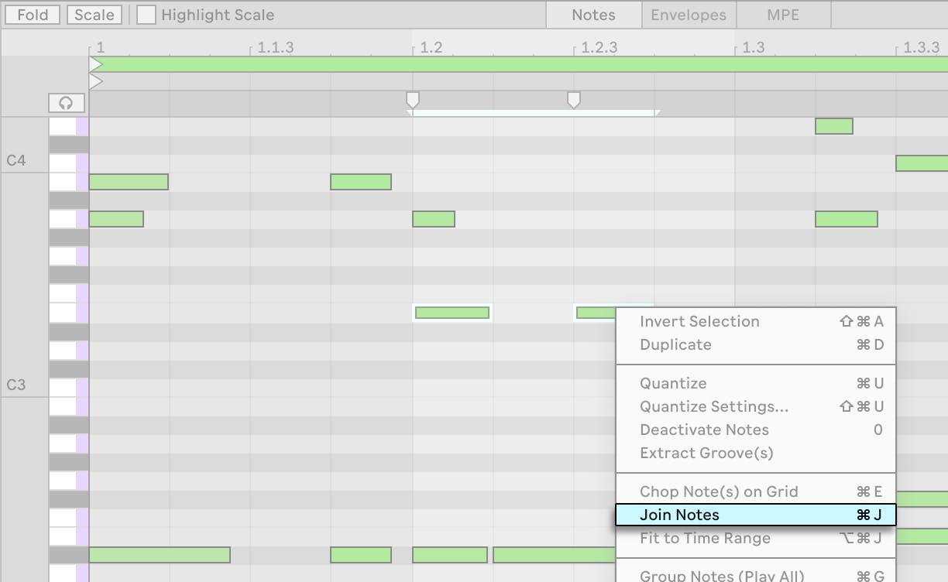
Task: Select the punch marker at position 1.2
Action: [413, 99]
